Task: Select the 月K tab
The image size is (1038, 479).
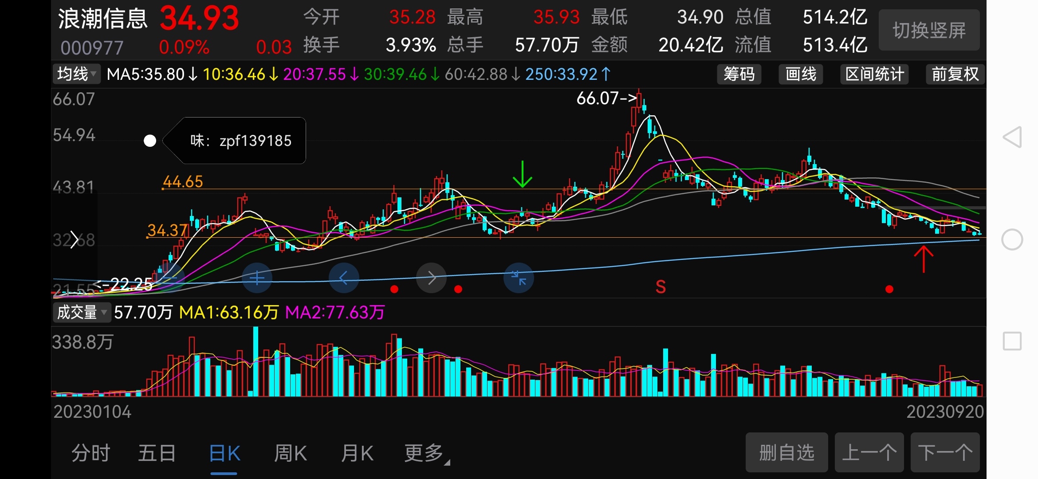Action: click(357, 453)
